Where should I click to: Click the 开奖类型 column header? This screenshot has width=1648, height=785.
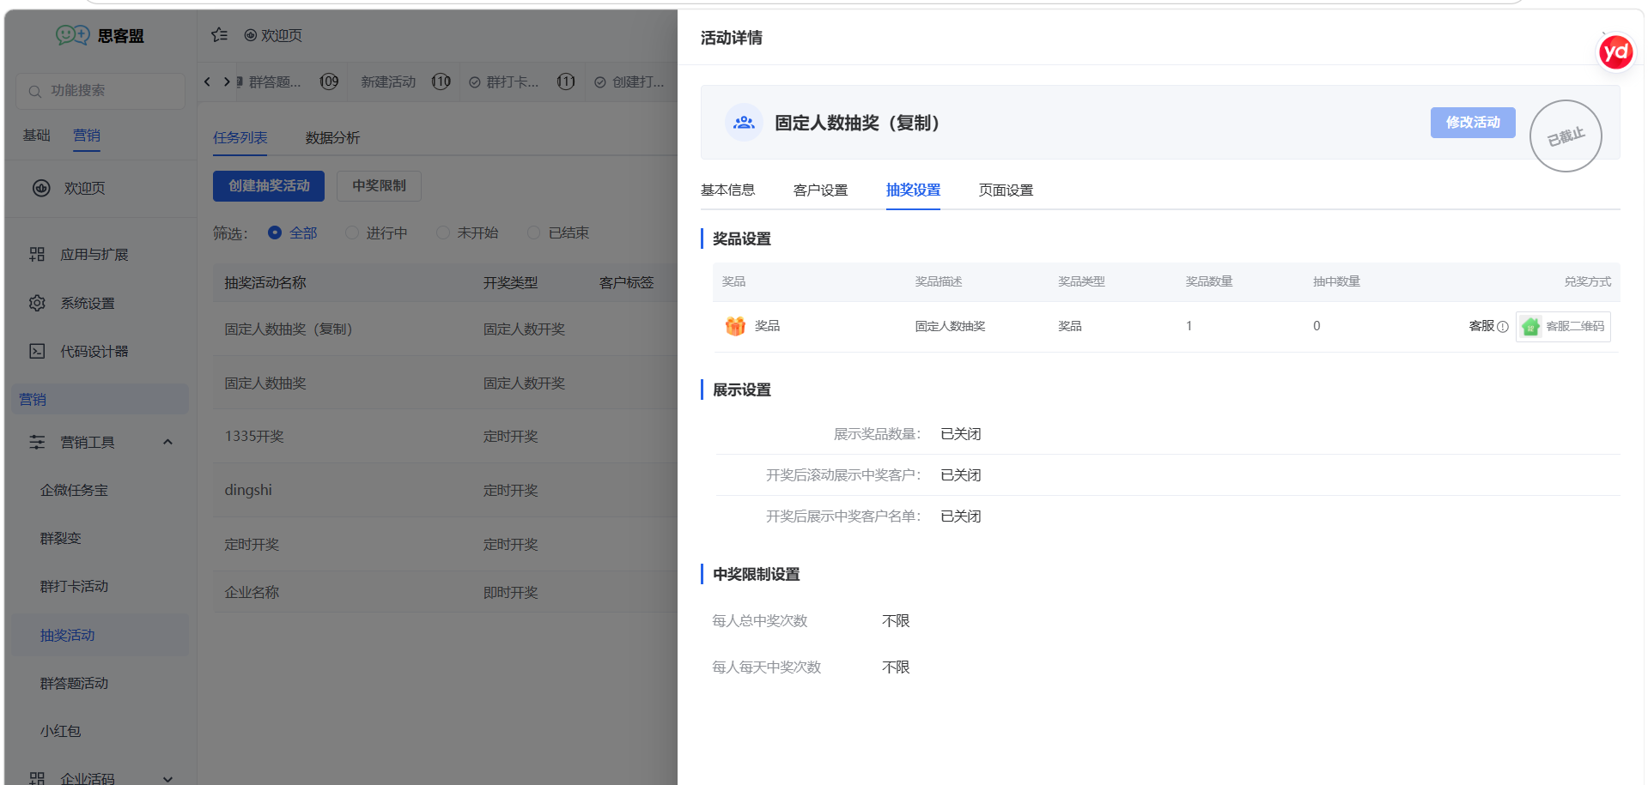[x=510, y=282]
